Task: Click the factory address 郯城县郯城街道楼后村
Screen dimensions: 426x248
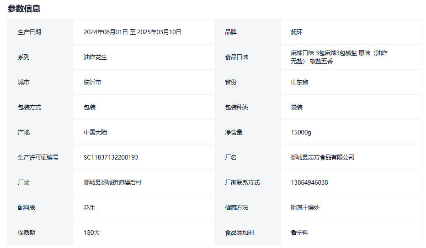Action: coord(112,182)
